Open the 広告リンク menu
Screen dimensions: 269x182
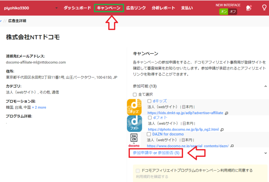(x=136, y=8)
